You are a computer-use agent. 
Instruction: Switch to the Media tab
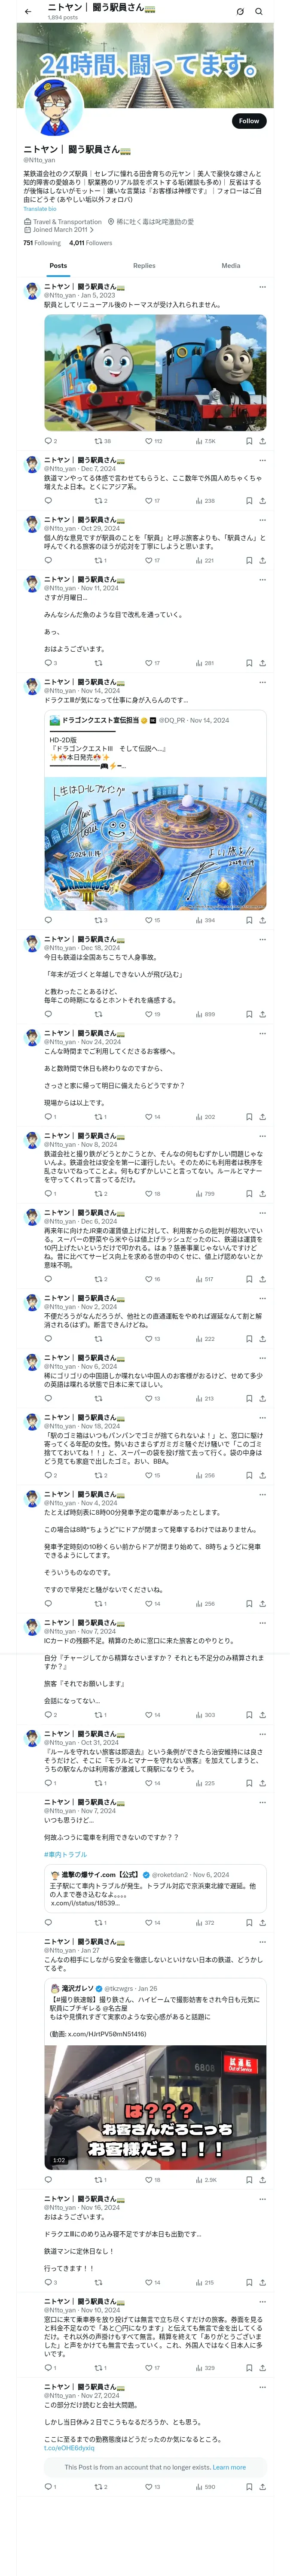231,266
